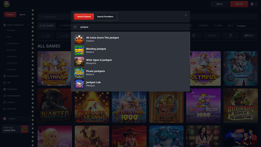Open the Pirate Jackpots game icon

(x=79, y=73)
